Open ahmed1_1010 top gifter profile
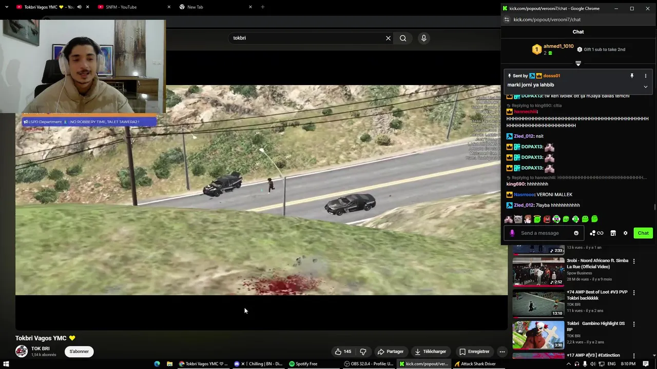The height and width of the screenshot is (369, 657). click(558, 46)
